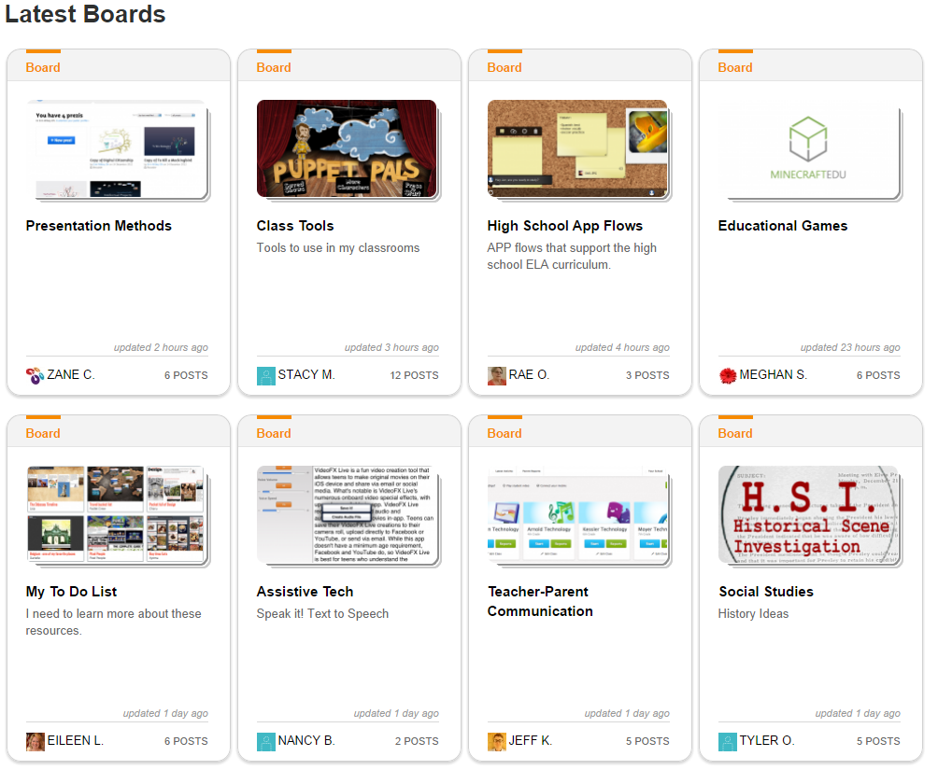Click Tyler O.'s teal avatar icon

(x=728, y=741)
